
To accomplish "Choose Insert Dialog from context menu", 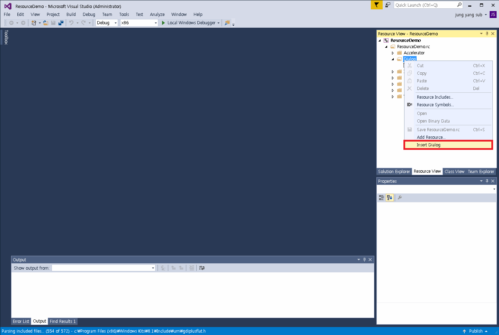I will (448, 145).
